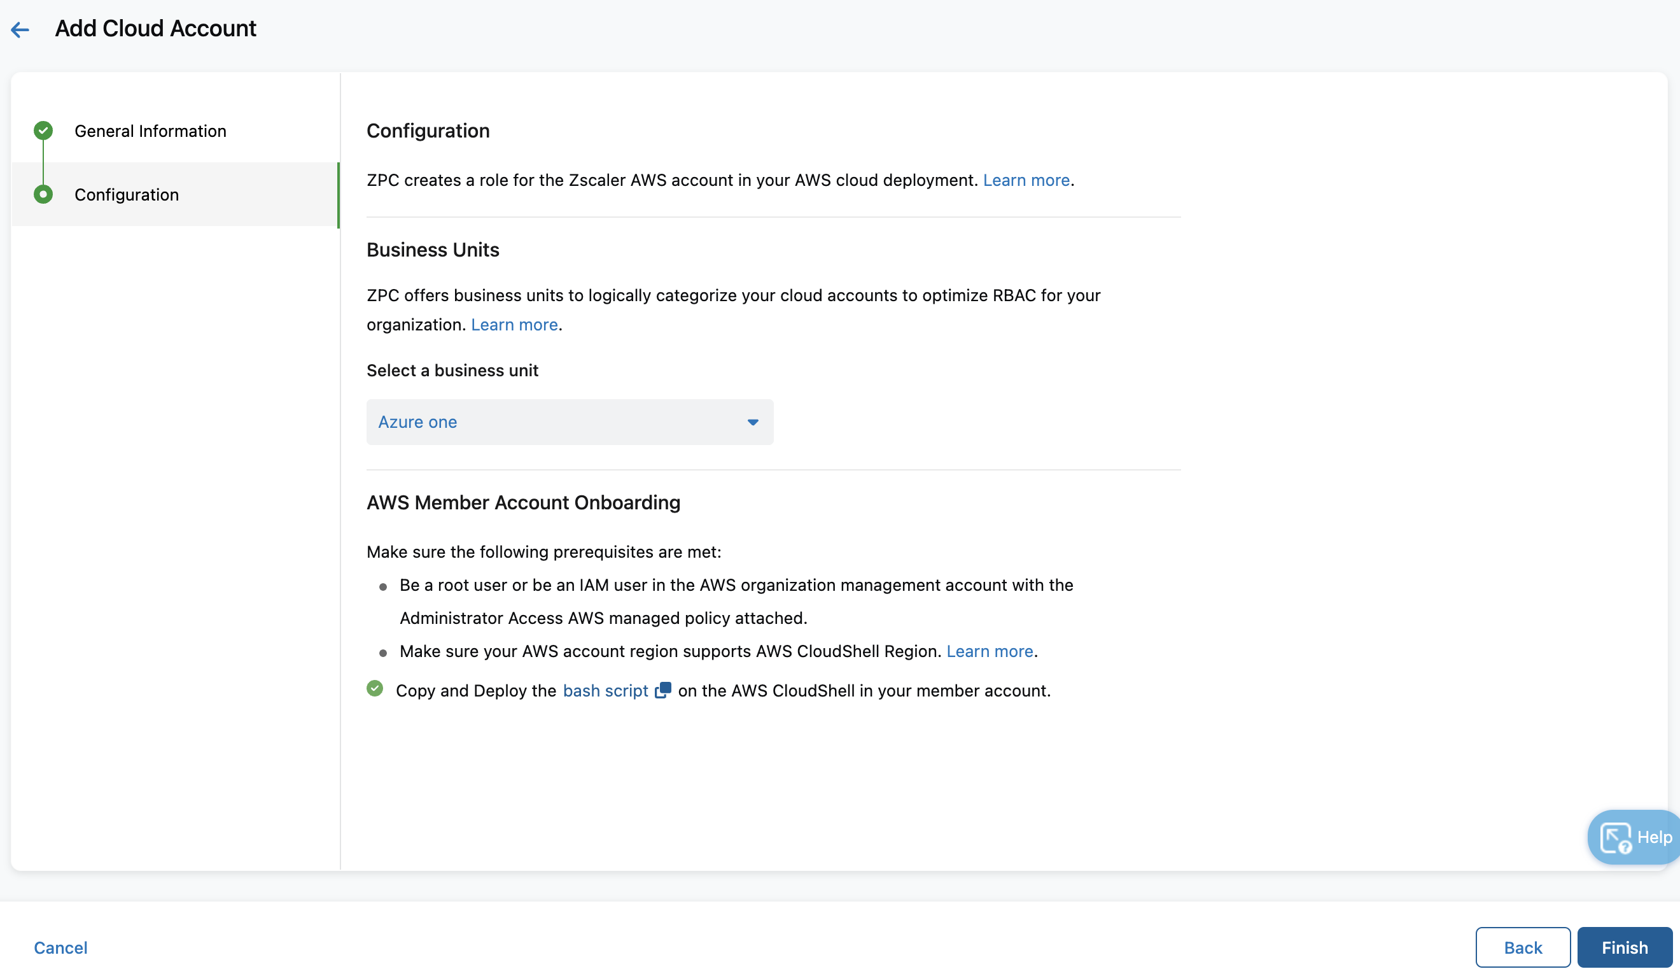Open the business unit dropdown showing Azure one

pyautogui.click(x=570, y=422)
